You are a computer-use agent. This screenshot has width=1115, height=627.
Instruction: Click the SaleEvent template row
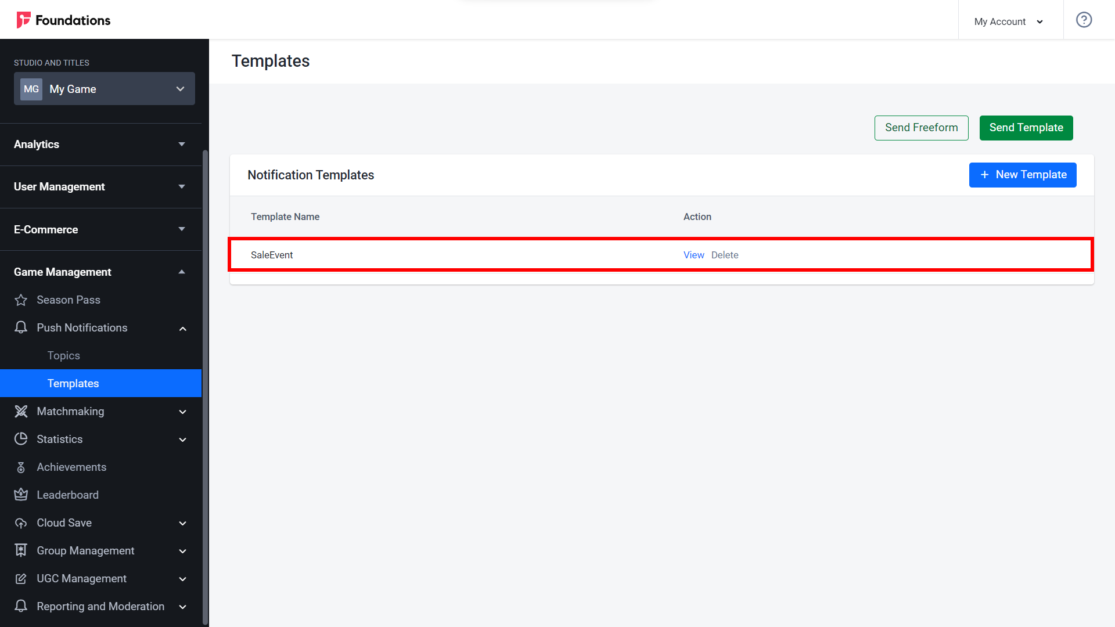click(x=661, y=254)
